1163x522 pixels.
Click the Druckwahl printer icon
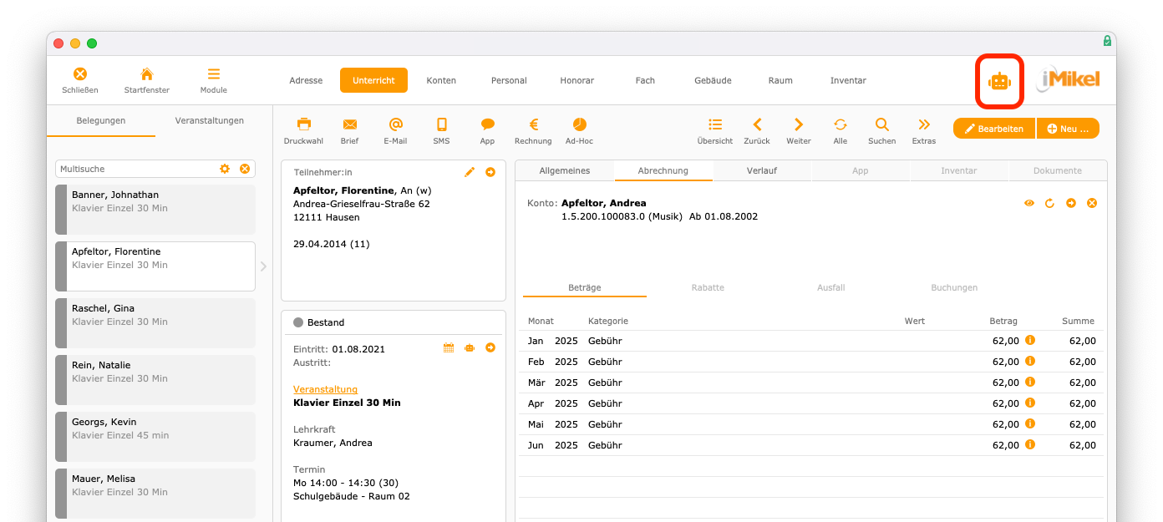(303, 124)
